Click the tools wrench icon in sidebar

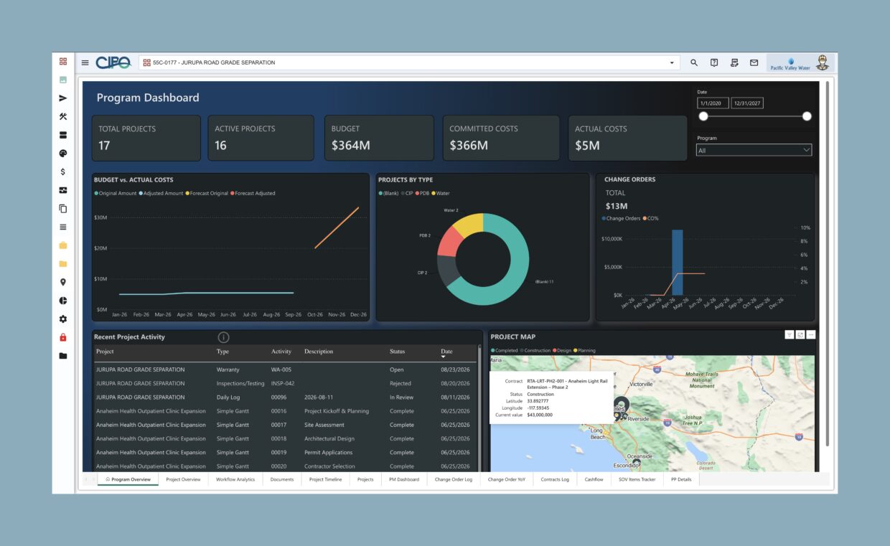[63, 116]
